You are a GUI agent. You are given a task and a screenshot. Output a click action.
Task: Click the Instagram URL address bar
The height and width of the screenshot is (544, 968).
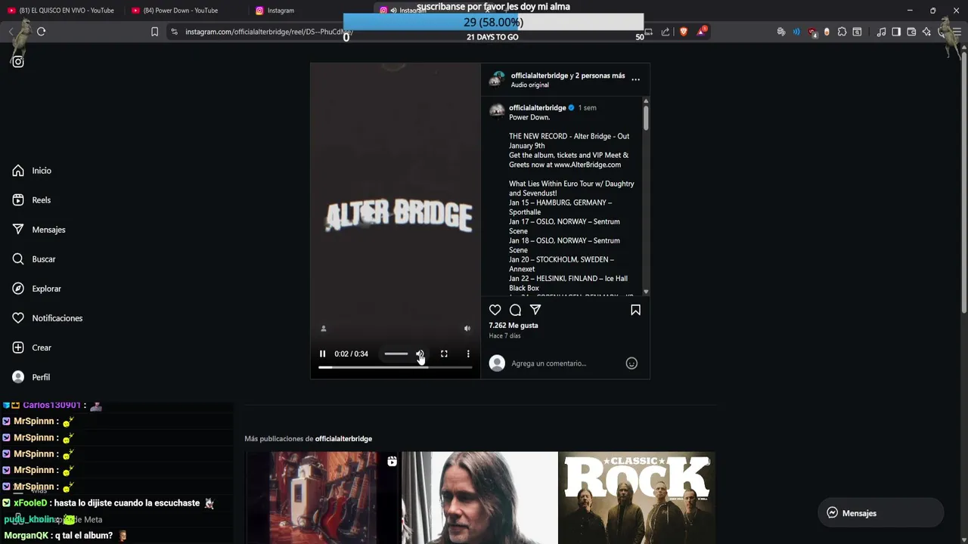tap(269, 32)
